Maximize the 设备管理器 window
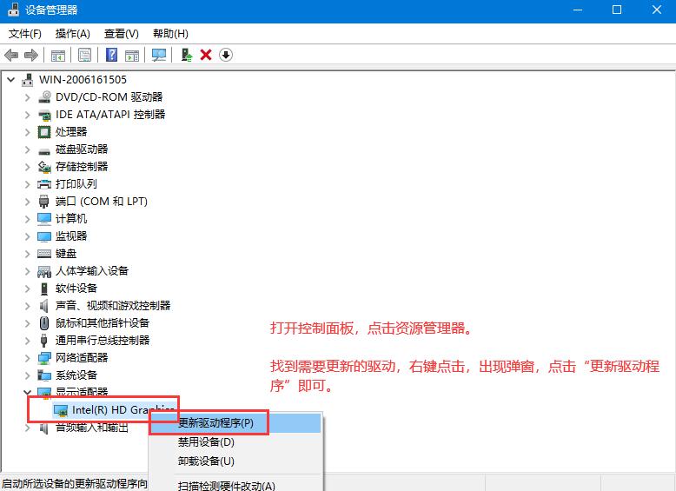This screenshot has width=676, height=491. (617, 10)
